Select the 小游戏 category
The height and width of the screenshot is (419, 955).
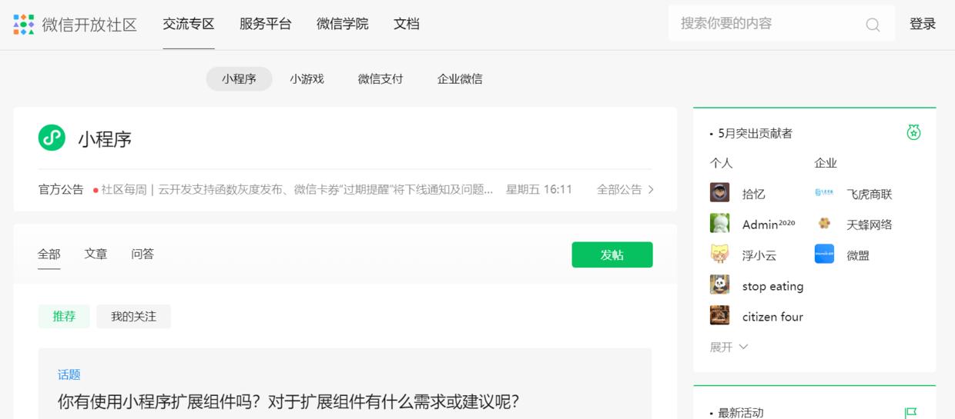(x=307, y=78)
